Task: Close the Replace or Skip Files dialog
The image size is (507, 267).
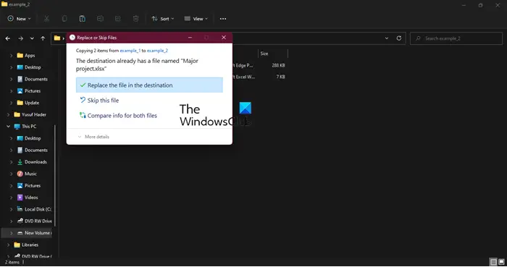Action: [224, 38]
